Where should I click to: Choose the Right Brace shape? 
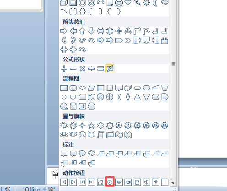pos(119,12)
